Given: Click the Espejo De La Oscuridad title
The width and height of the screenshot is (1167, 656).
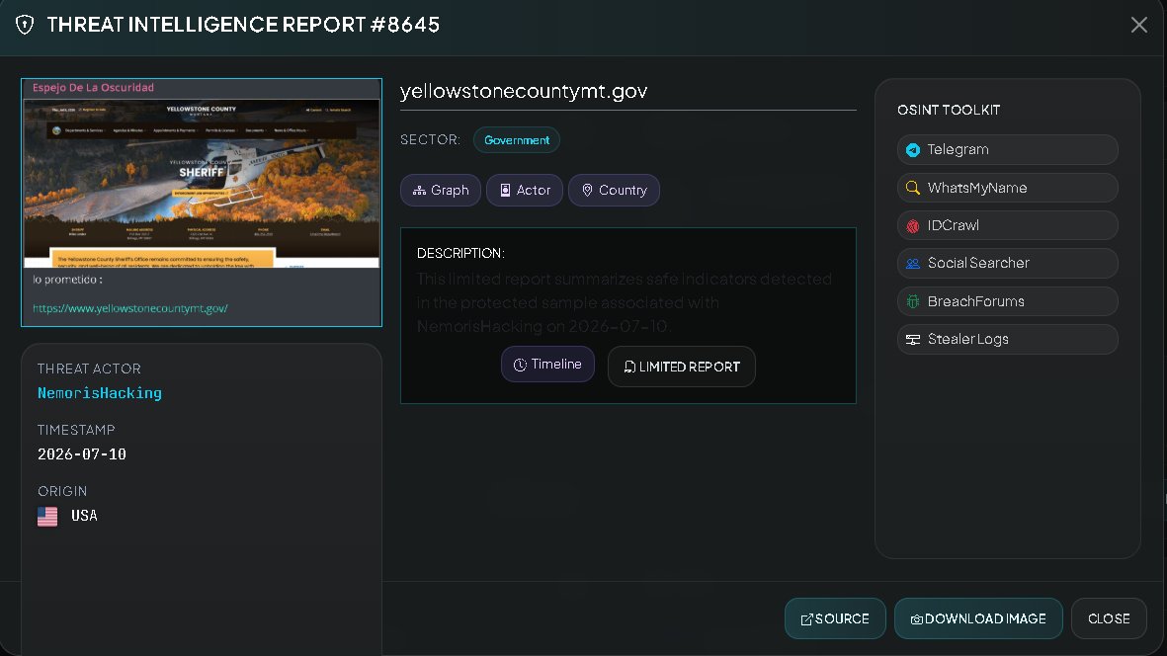Looking at the screenshot, I should click(x=93, y=88).
